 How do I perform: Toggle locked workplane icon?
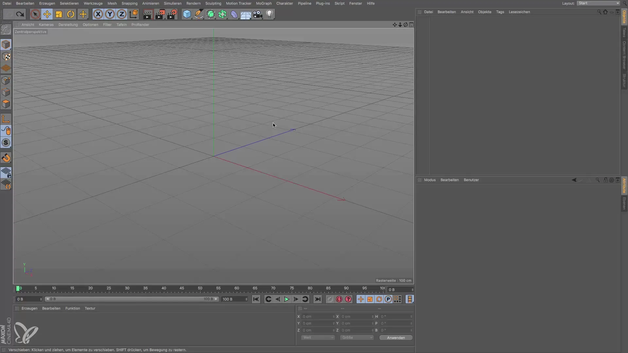(x=6, y=173)
